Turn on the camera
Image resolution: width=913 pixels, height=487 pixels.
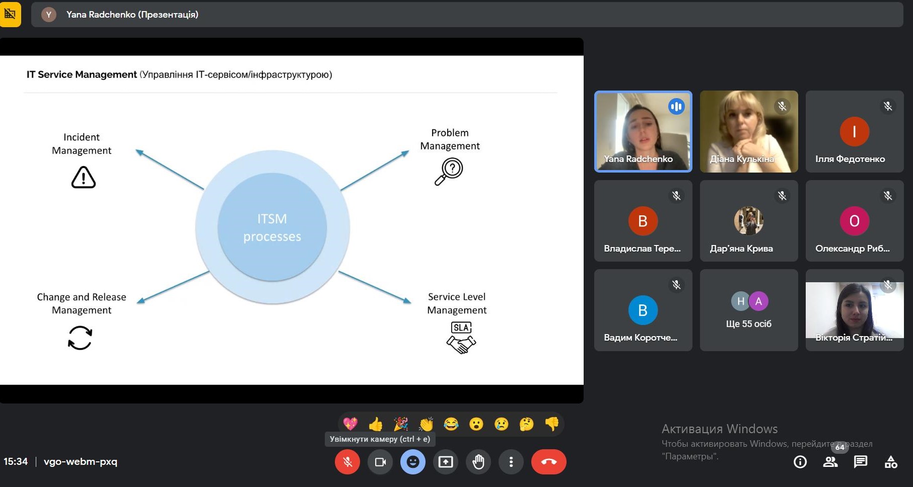380,462
